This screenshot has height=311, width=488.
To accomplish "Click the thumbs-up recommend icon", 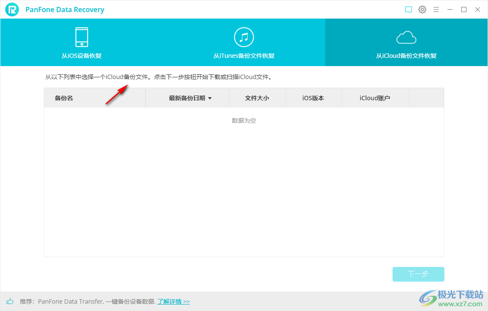I will [x=10, y=301].
